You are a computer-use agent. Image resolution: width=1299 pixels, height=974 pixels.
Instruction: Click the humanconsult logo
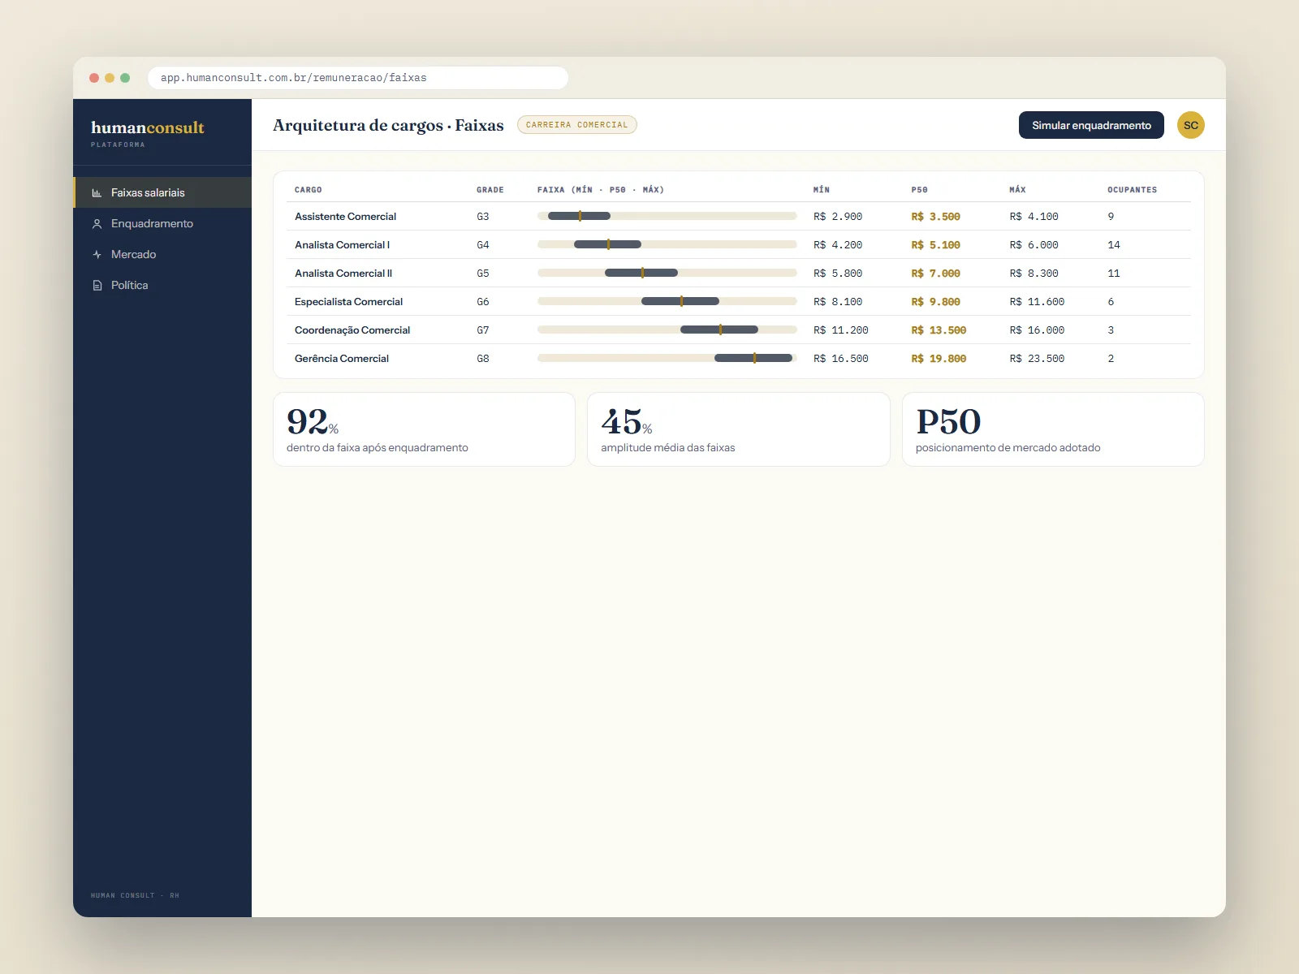tap(147, 127)
